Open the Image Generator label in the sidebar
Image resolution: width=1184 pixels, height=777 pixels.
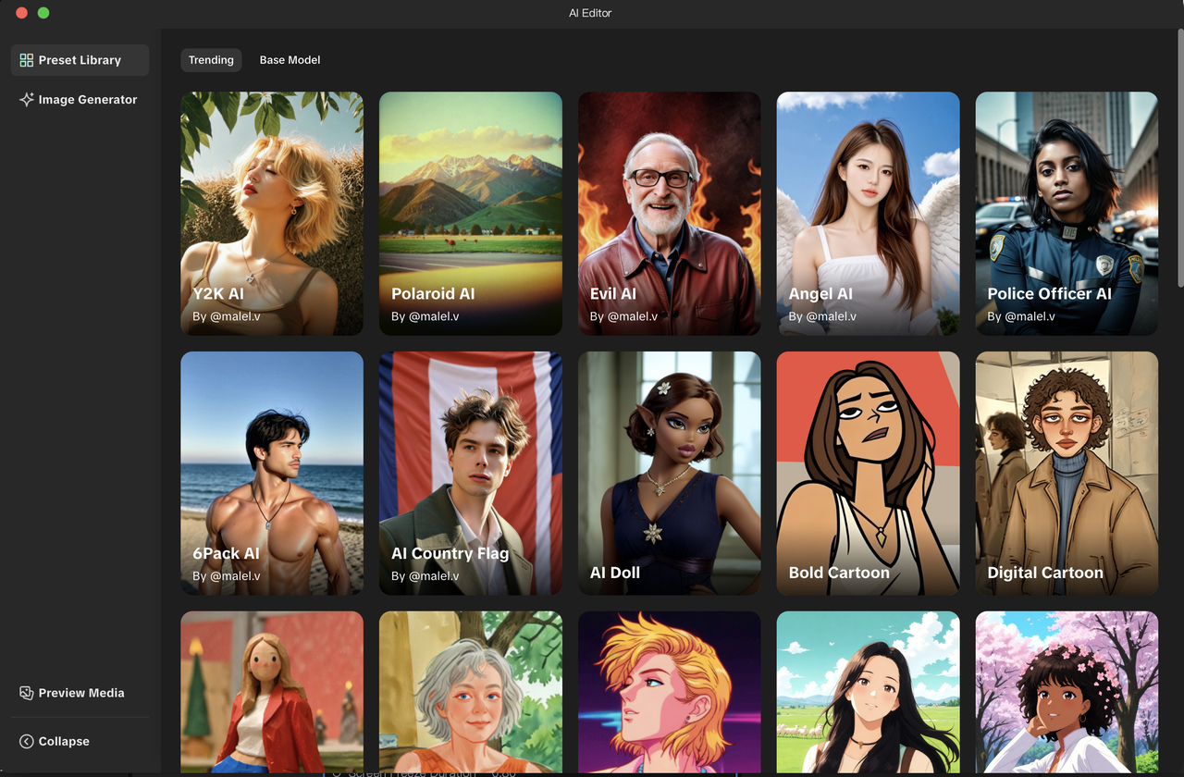coord(88,100)
